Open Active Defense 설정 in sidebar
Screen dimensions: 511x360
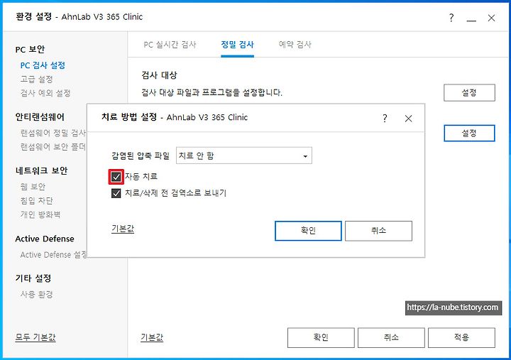pos(53,254)
